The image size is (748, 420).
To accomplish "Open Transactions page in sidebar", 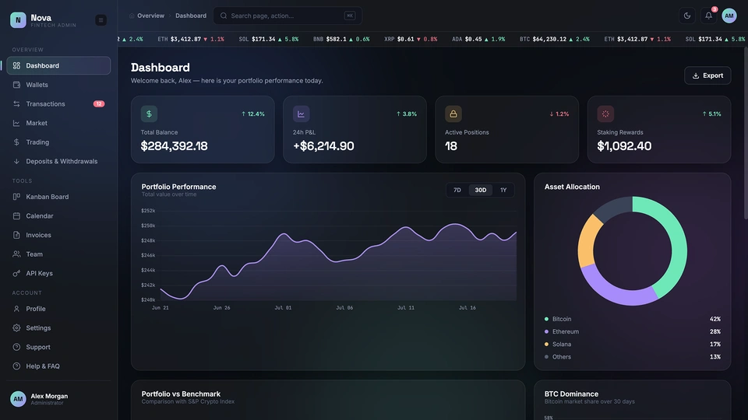I will (x=58, y=103).
